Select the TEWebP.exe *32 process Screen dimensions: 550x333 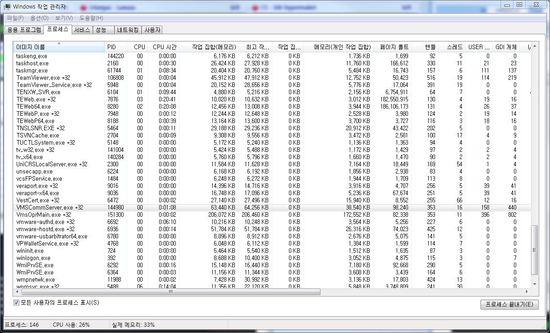point(273,114)
